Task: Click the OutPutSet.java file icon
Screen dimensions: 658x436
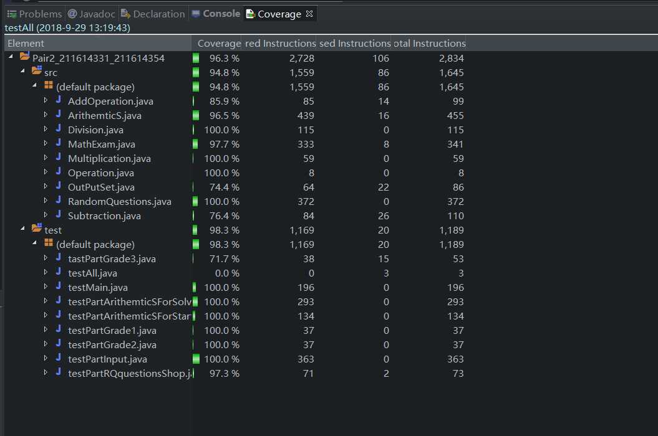Action: tap(59, 186)
